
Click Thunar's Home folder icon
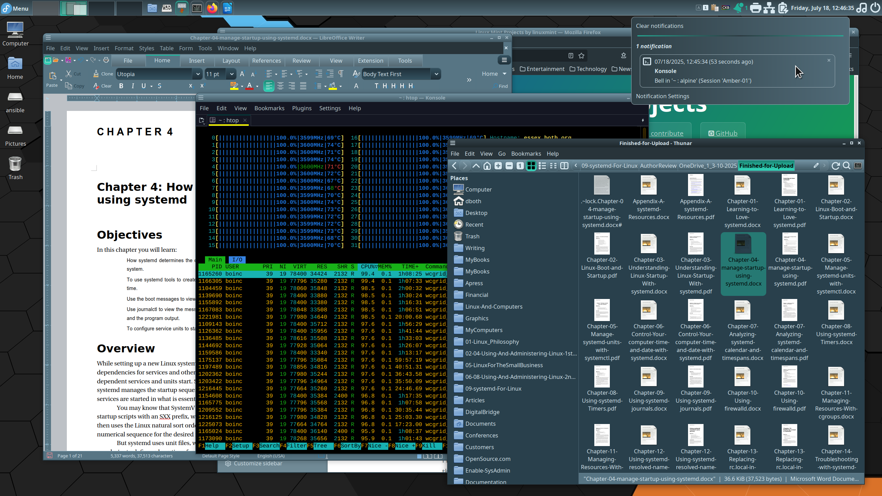click(487, 166)
